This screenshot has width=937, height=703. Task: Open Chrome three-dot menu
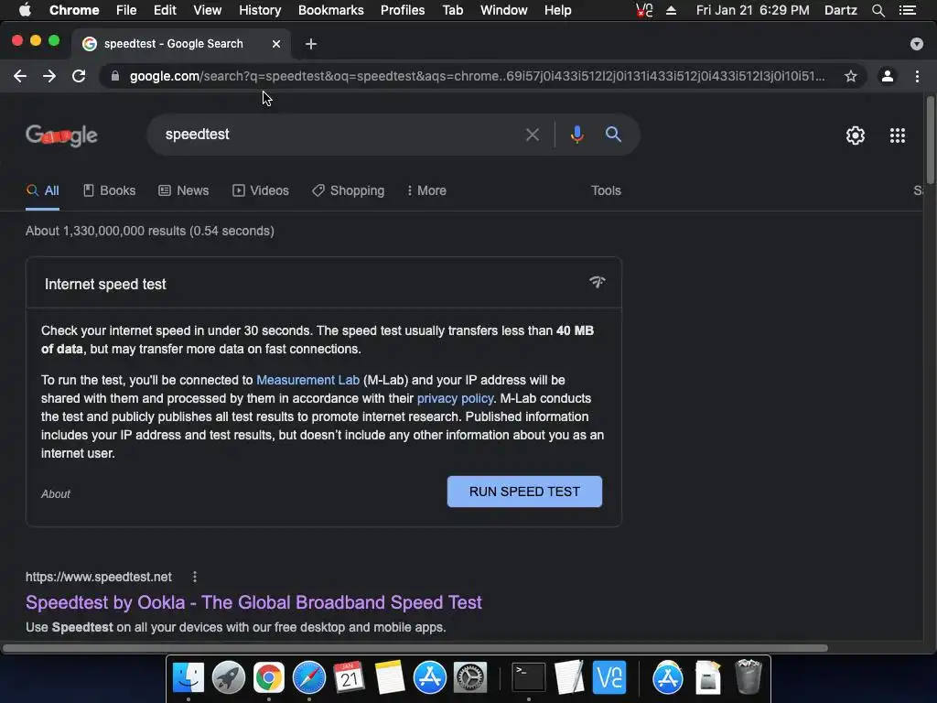pos(917,76)
